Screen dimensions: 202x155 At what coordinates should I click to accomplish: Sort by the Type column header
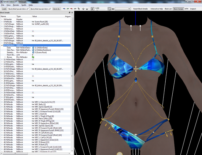coord(24,16)
